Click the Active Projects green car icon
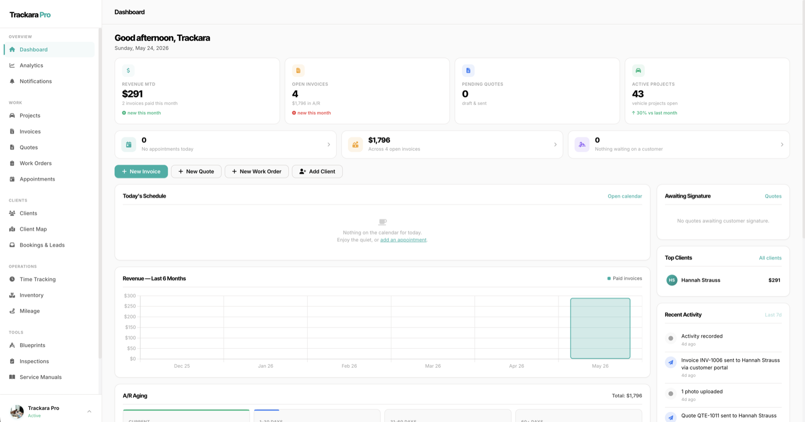Image resolution: width=805 pixels, height=422 pixels. [638, 70]
